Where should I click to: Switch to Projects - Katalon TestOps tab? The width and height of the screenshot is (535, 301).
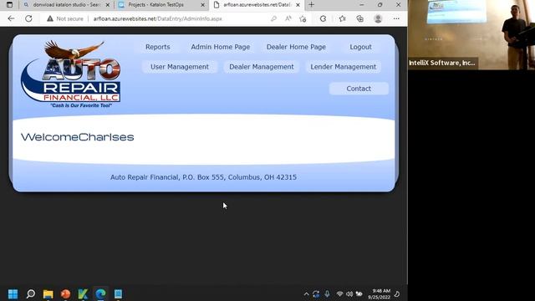click(x=161, y=5)
